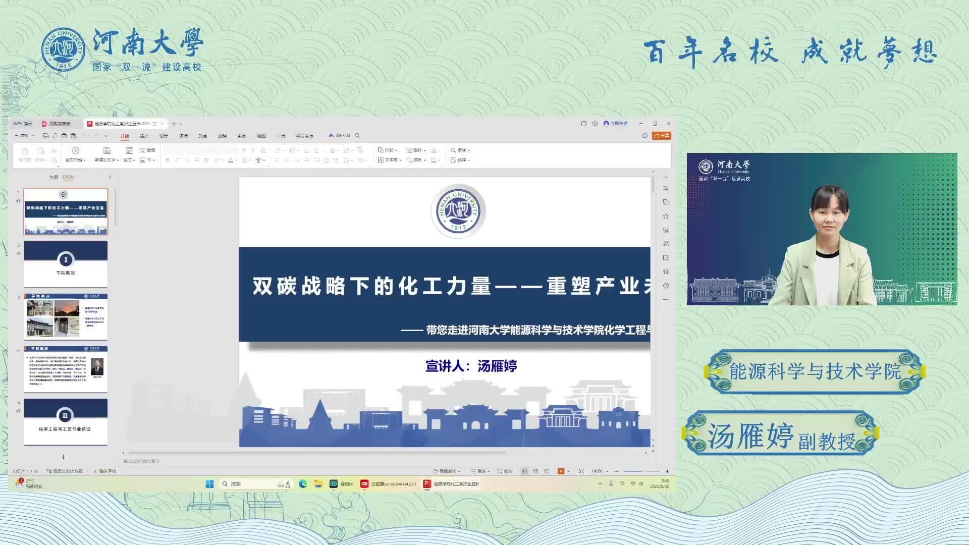The height and width of the screenshot is (545, 969).
Task: Switch to the Slide Show ribbon tab
Action: click(222, 136)
